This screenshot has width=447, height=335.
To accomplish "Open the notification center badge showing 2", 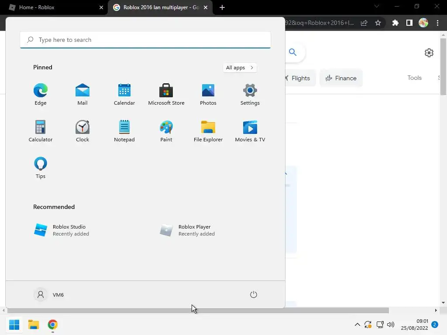I will pos(435,325).
